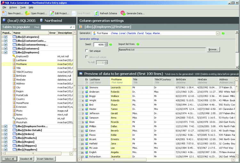Viewport: 240px width, 163px height.
Task: Toggle the Allow null values checkbox
Action: (x=87, y=57)
